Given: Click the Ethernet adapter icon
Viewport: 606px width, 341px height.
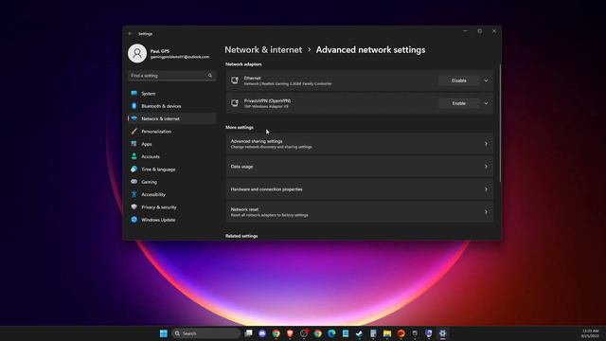Looking at the screenshot, I should click(x=235, y=81).
